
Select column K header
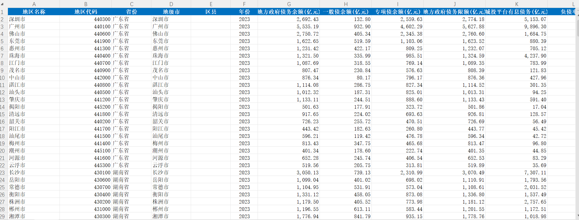[516, 4]
